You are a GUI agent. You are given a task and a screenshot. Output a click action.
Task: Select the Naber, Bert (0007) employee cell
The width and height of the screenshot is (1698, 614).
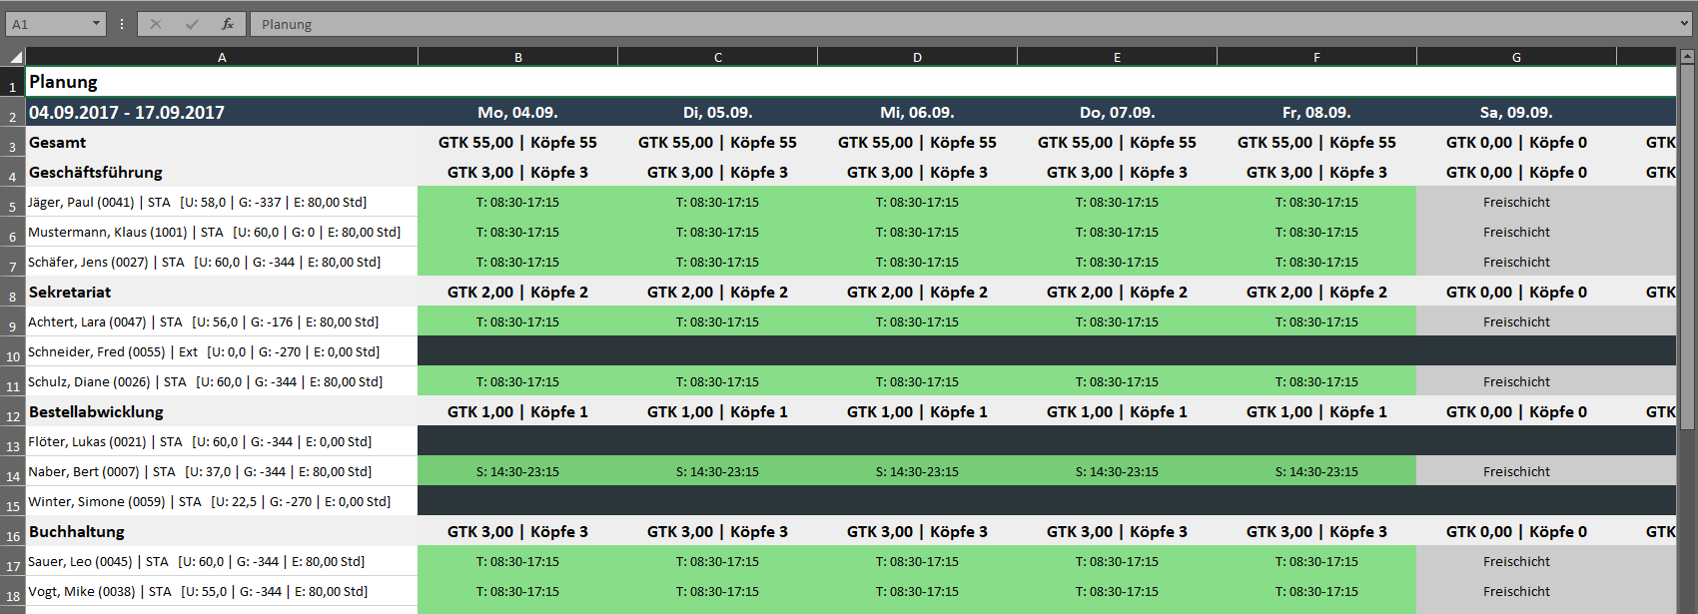point(222,471)
